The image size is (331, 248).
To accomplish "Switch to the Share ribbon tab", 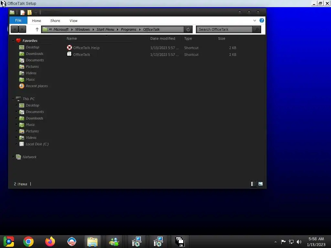I will [55, 21].
